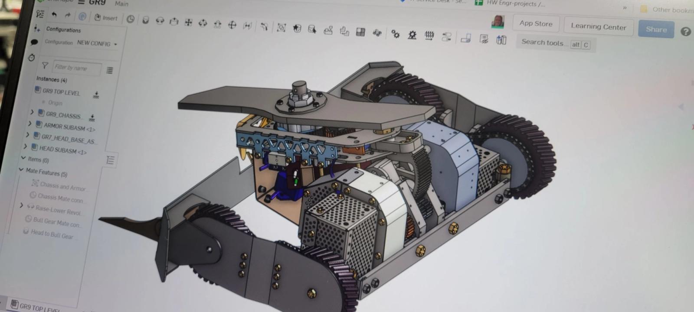This screenshot has width=694, height=312.
Task: Toggle the fixed icon on GR9 TOP LEVEL
Action: coord(96,94)
